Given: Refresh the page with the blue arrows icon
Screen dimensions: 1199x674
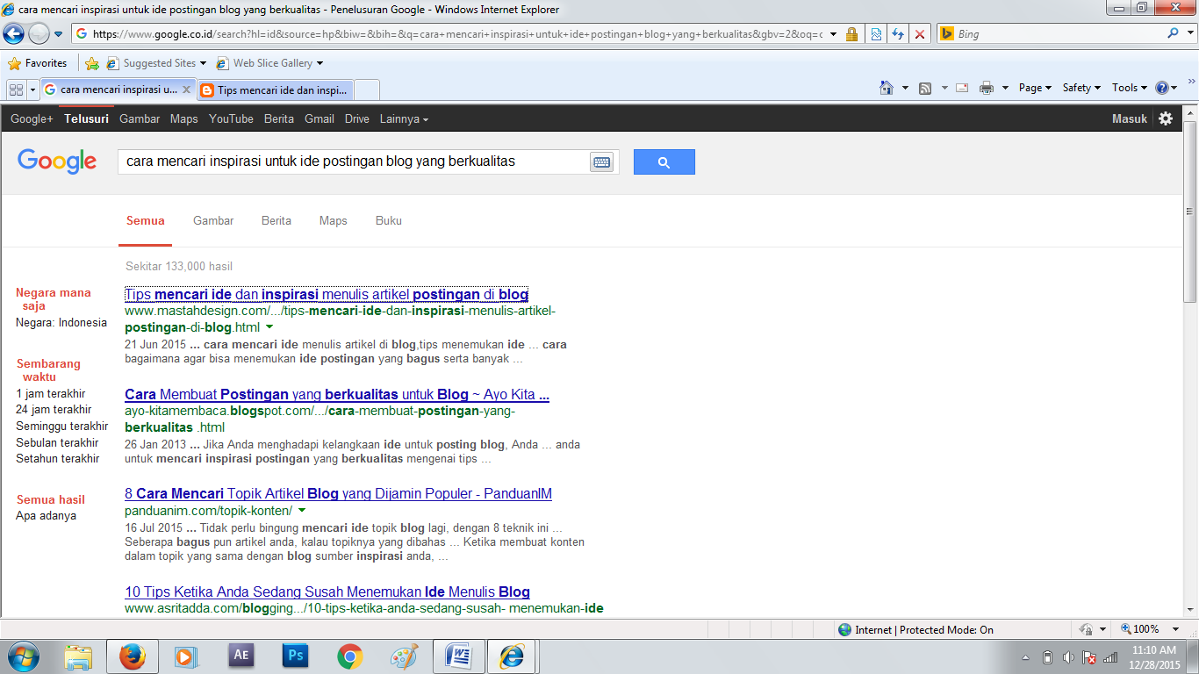Looking at the screenshot, I should [x=898, y=34].
